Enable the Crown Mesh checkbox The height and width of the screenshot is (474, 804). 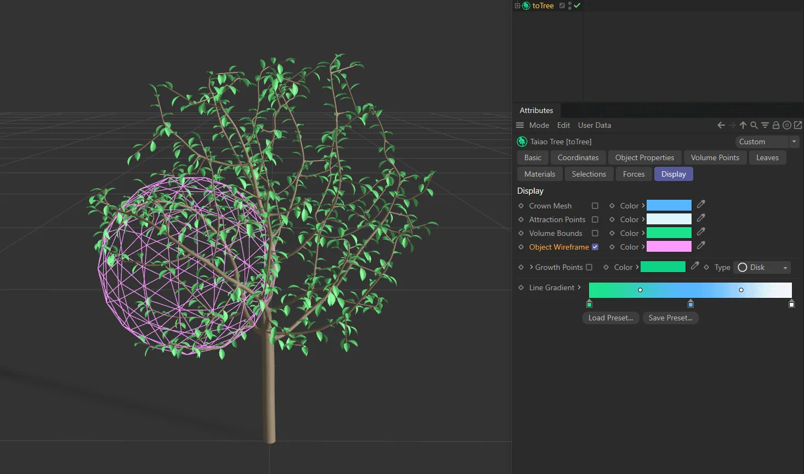coord(595,205)
